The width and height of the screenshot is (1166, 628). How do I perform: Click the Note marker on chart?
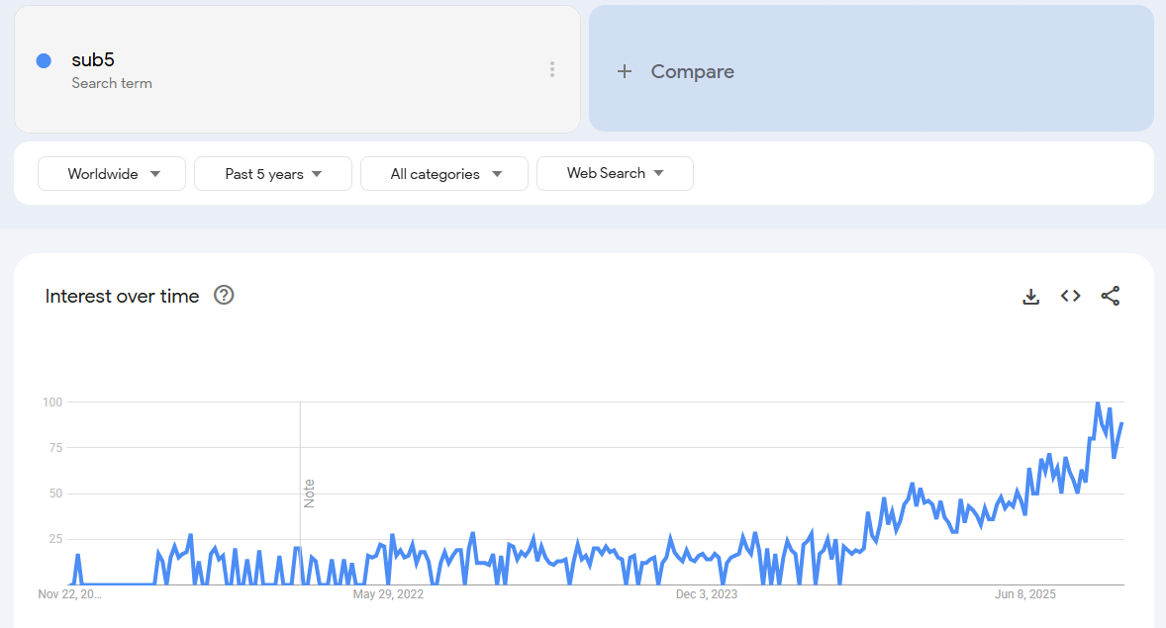click(x=309, y=493)
